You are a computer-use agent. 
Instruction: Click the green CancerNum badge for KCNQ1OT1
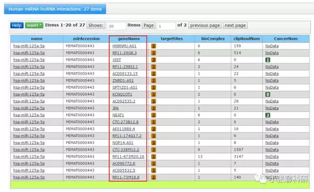(268, 94)
